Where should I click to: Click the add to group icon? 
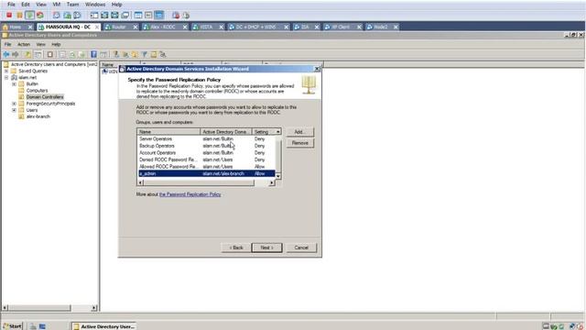click(163, 55)
